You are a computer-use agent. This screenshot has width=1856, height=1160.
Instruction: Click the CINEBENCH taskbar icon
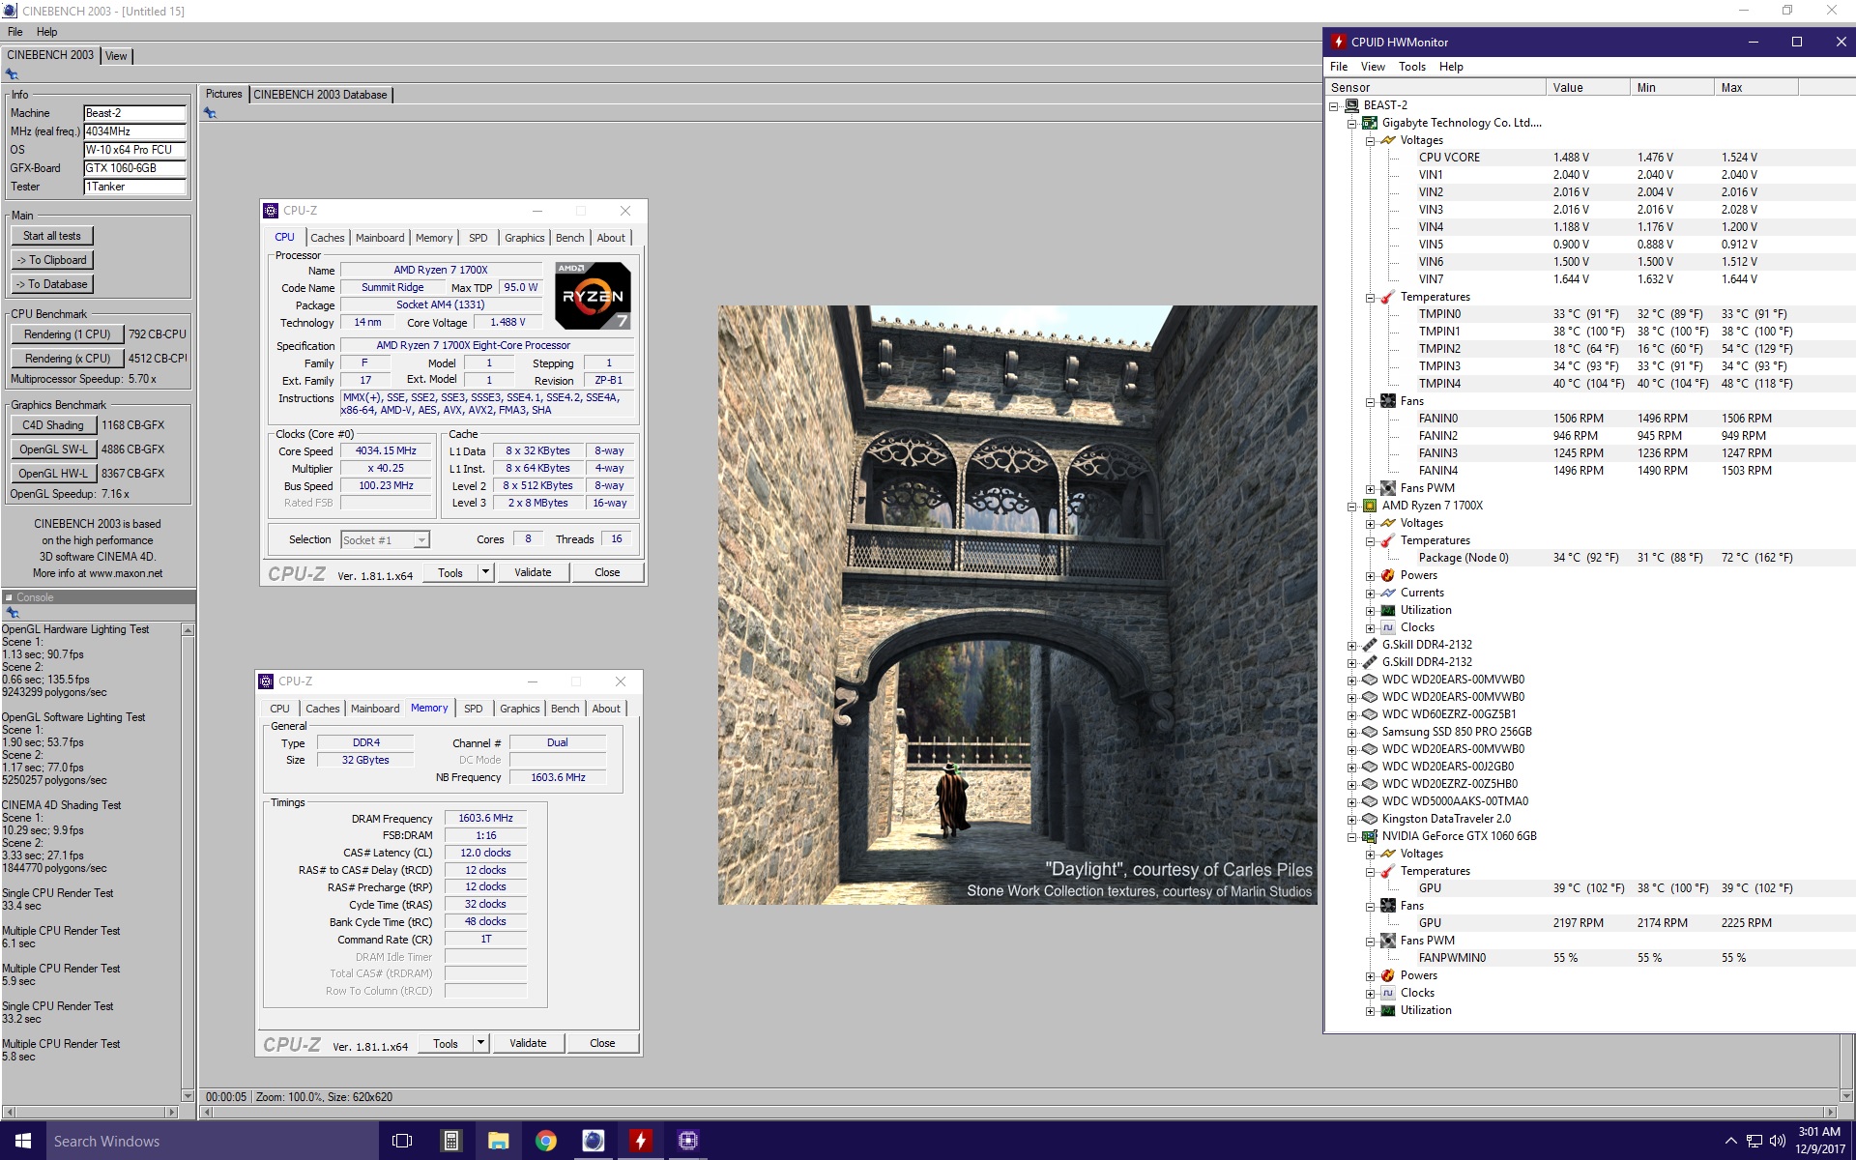click(593, 1141)
